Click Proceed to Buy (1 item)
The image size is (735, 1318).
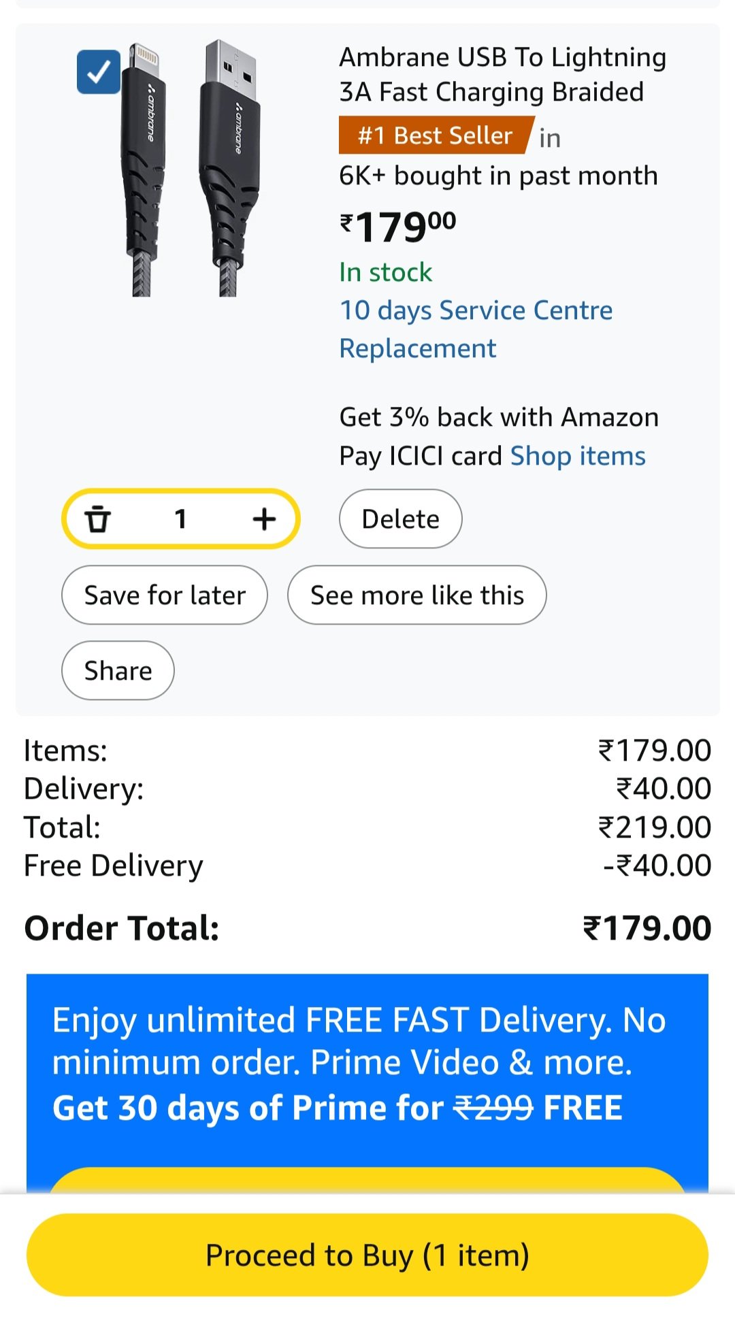click(367, 1255)
